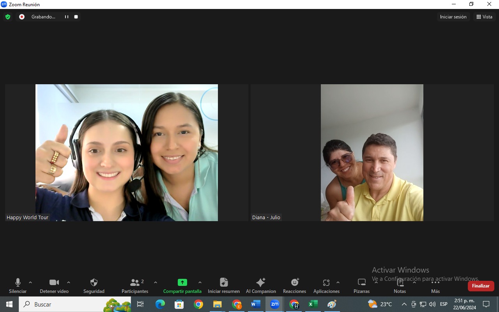Show hidden system tray icons
Viewport: 499px width, 312px height.
tap(404, 304)
